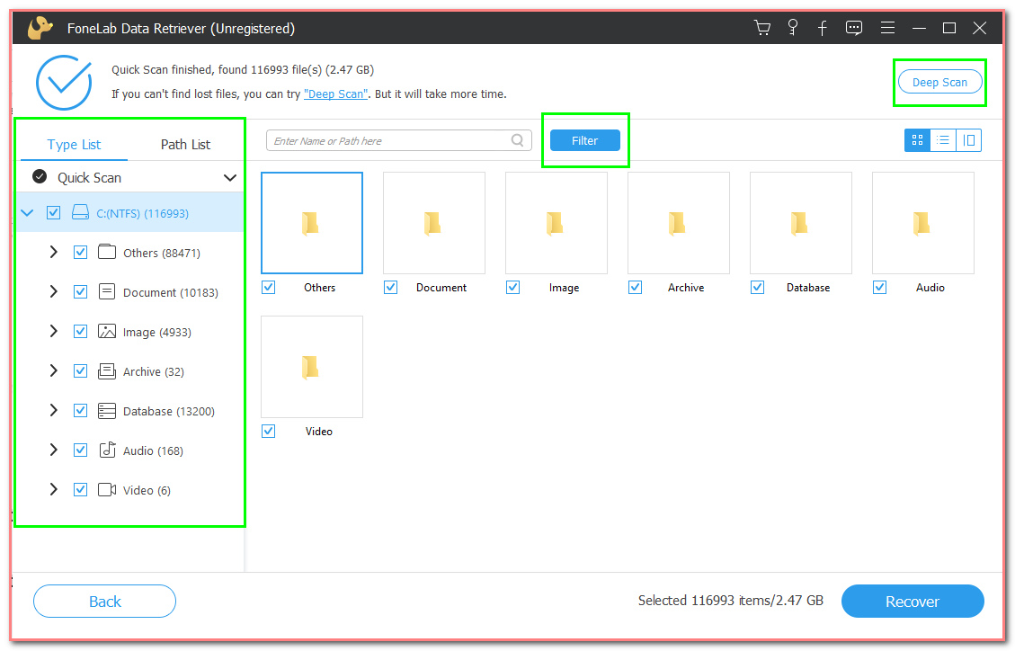Screen dimensions: 1015x651
Task: Select the Quick Scan header label
Action: pos(89,177)
